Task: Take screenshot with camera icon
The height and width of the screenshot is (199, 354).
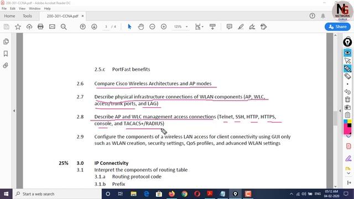Action: click(347, 107)
